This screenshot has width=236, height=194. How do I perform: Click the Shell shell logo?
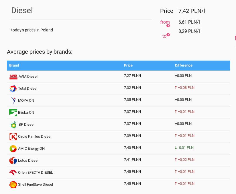pyautogui.click(x=13, y=185)
